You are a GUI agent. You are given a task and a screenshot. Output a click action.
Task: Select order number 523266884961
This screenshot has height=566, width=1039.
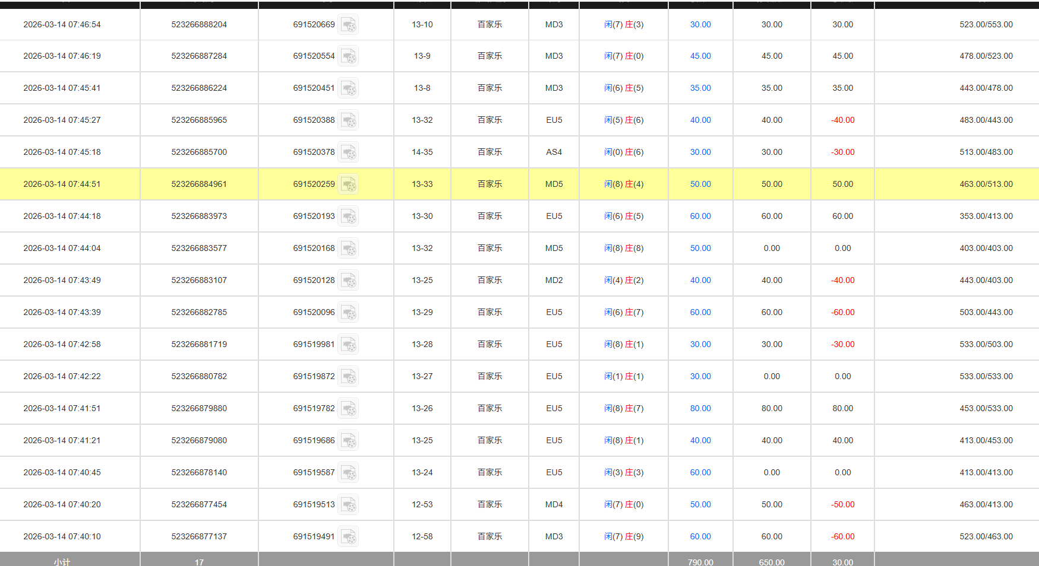tap(199, 185)
